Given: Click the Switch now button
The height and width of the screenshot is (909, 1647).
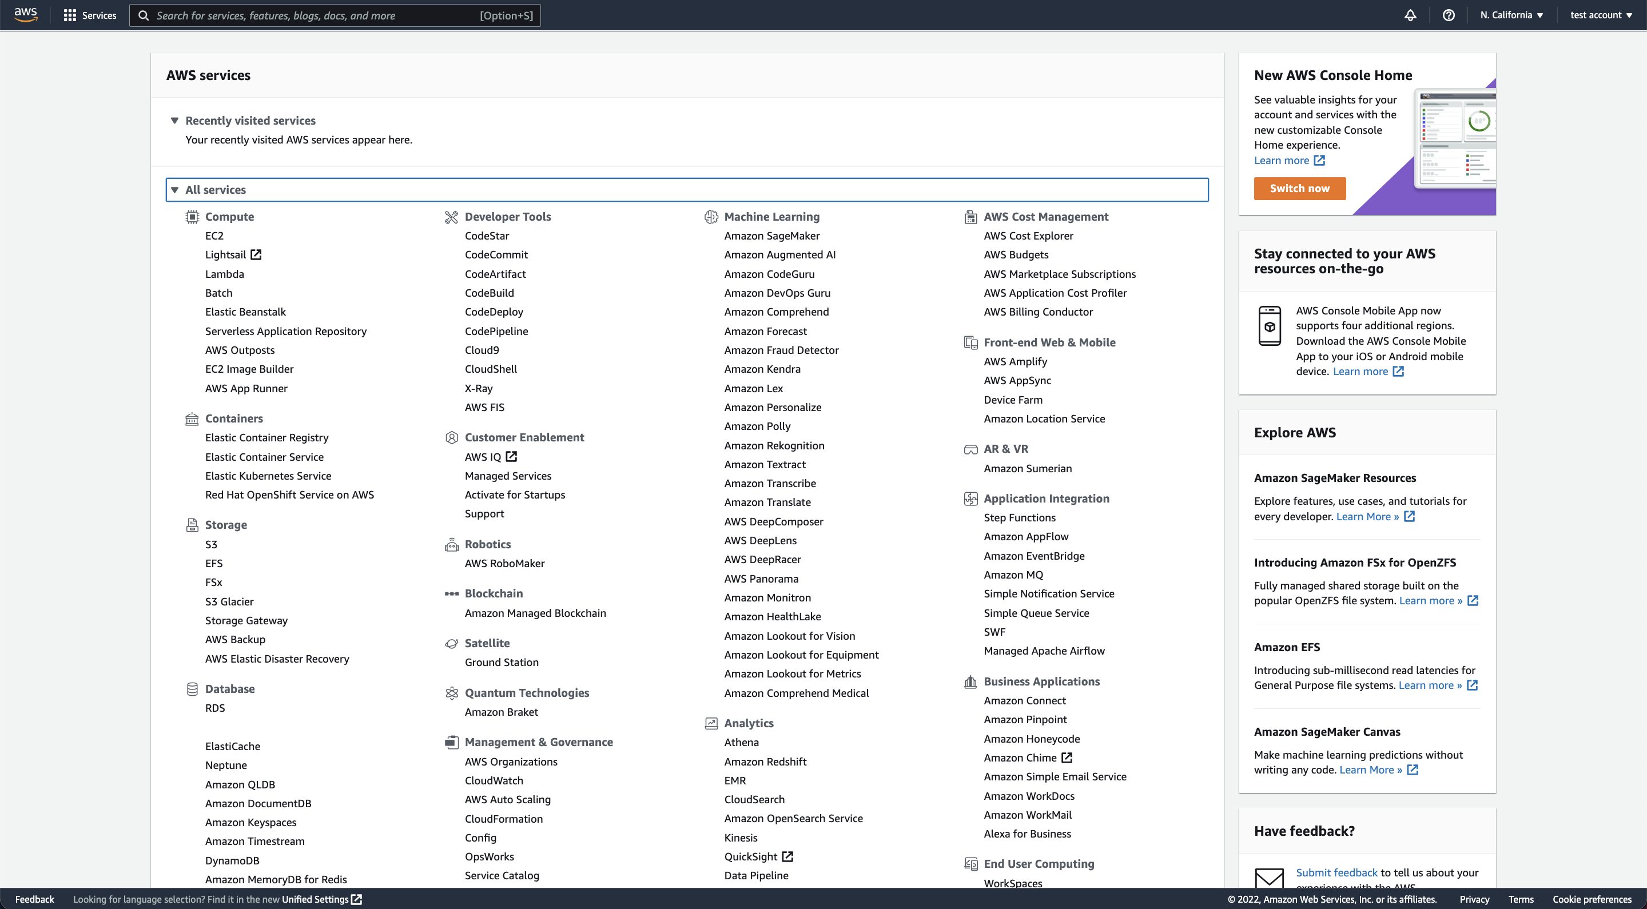Looking at the screenshot, I should point(1299,189).
